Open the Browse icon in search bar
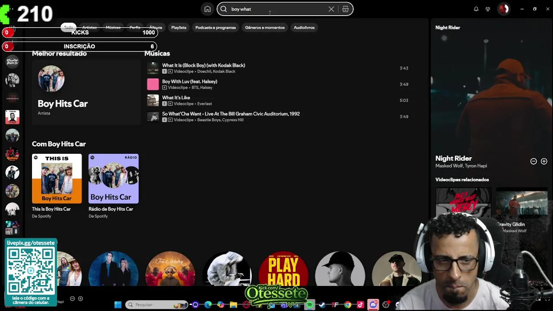Image resolution: width=553 pixels, height=311 pixels. point(345,9)
